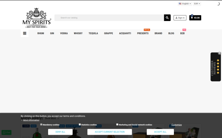Open the B2B menu item
Viewport: 222px width, 138px height.
[x=182, y=33]
